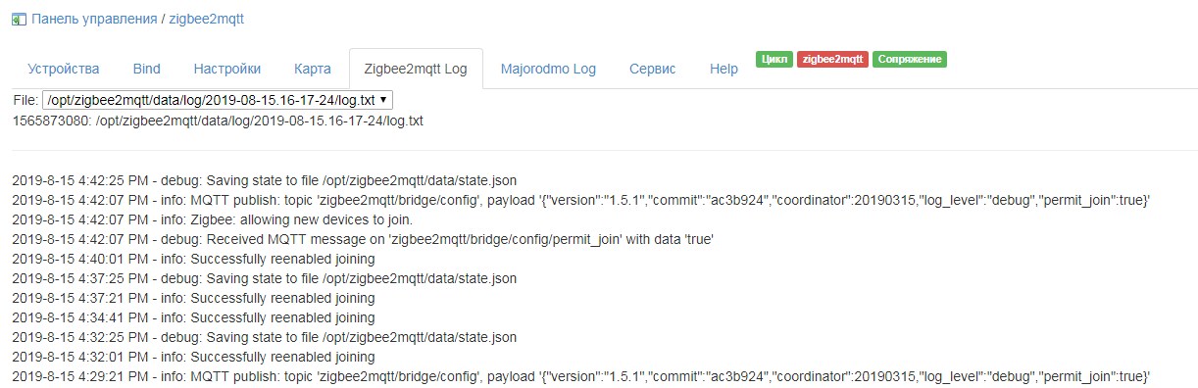1198x388 pixels.
Task: Click the green Цикл status badge
Action: tap(774, 59)
